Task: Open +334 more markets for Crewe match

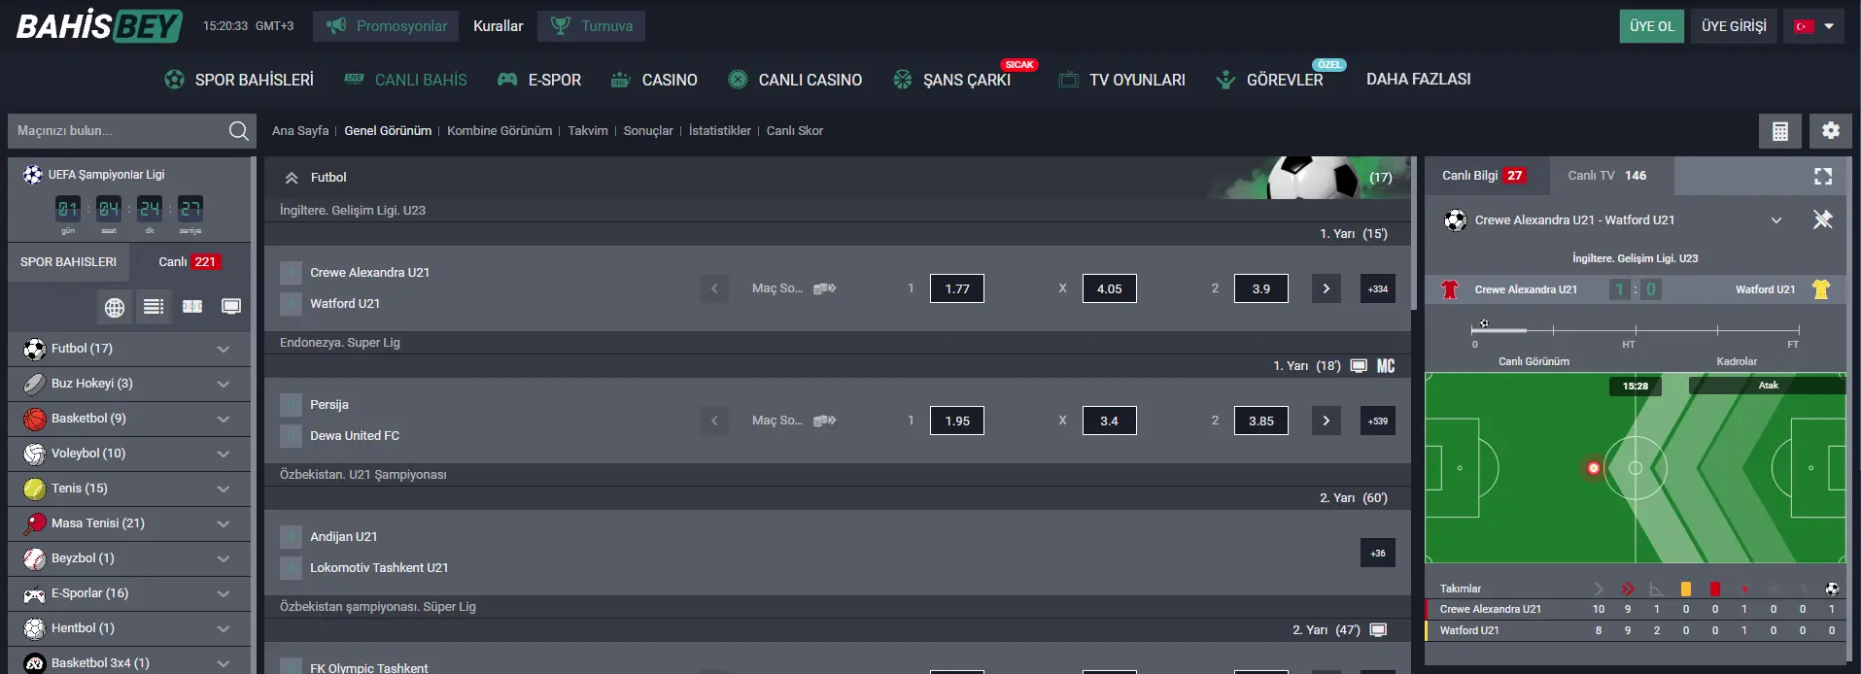Action: [1378, 288]
